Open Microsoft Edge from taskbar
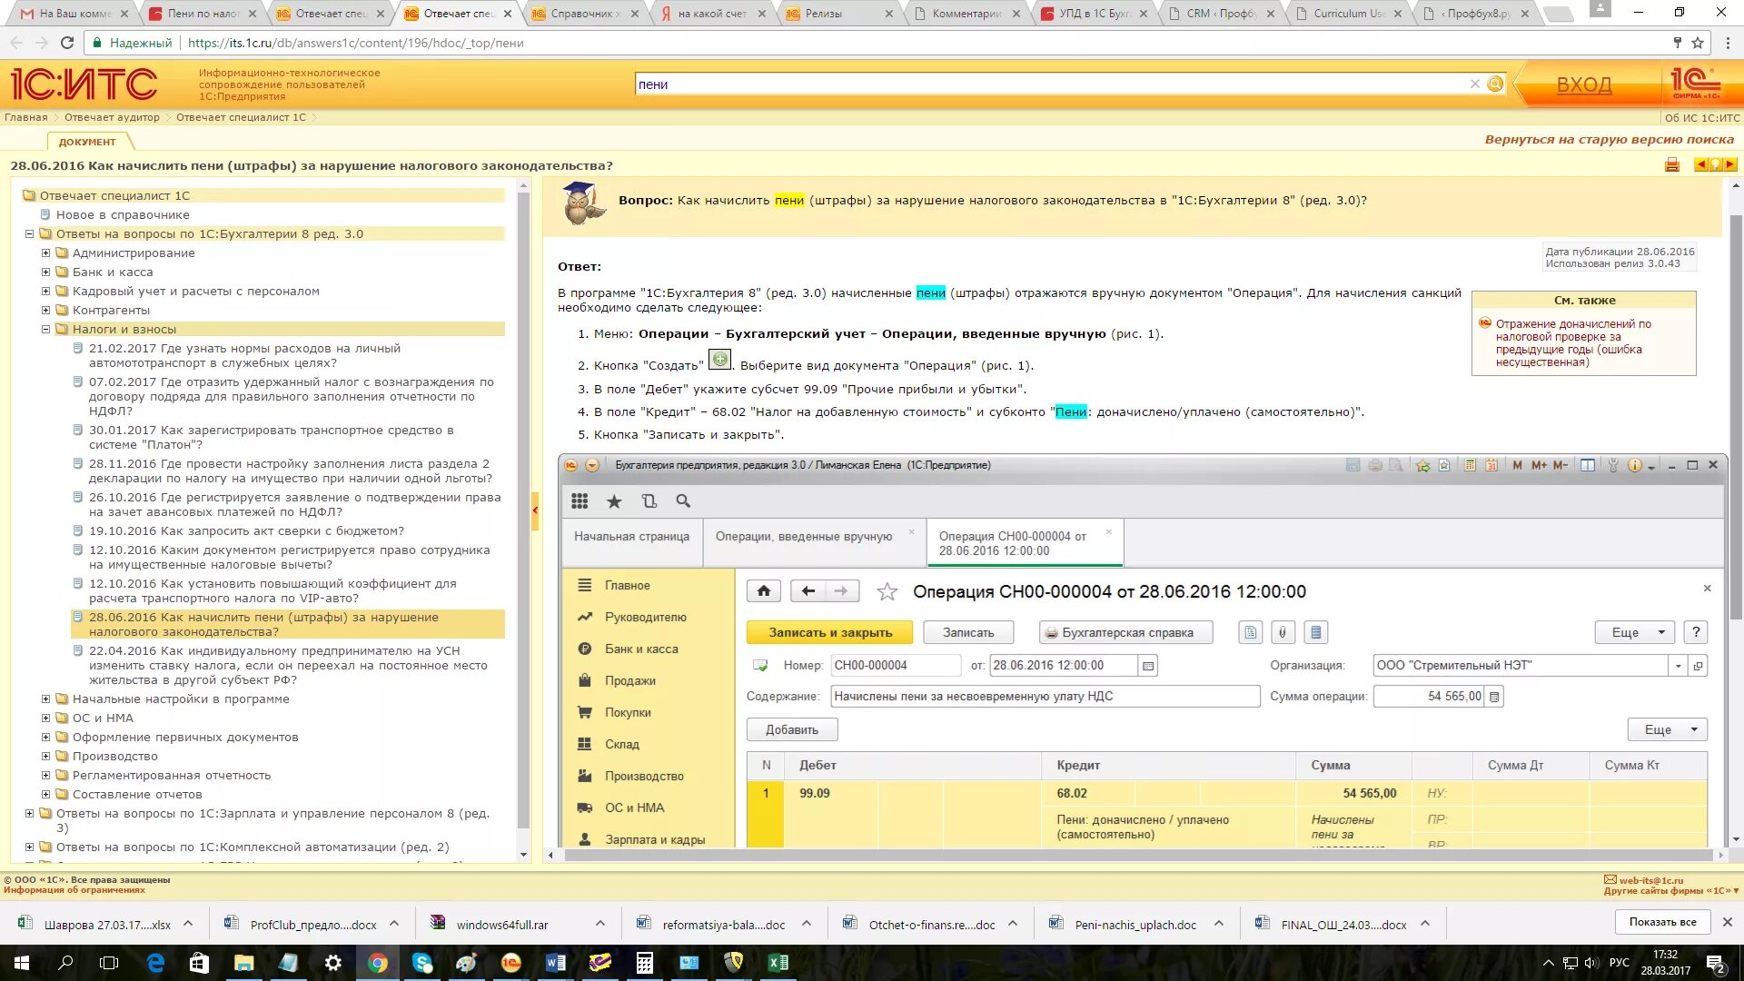 coord(155,963)
